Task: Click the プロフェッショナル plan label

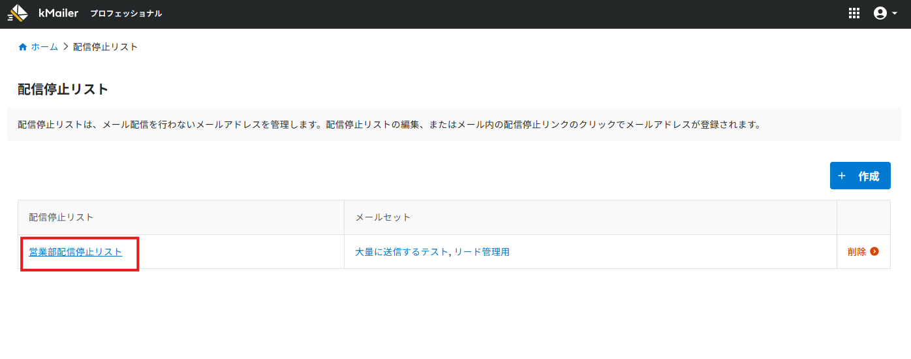Action: 126,14
